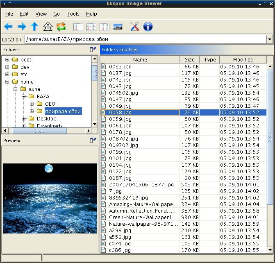Click the Location path input field
275x263 pixels.
145,39
